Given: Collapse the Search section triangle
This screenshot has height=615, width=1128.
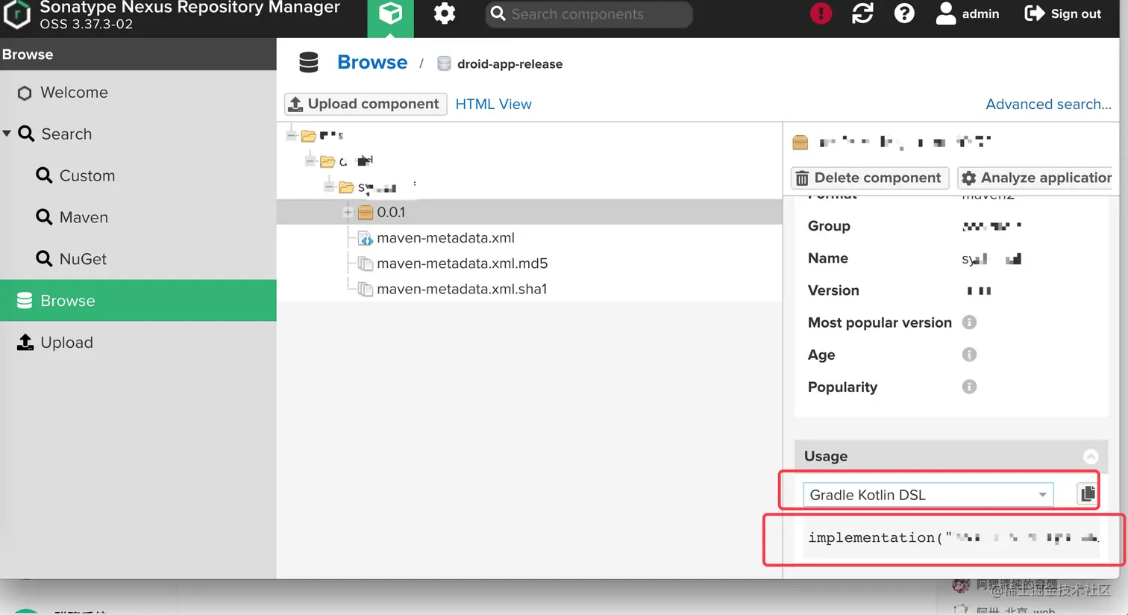Looking at the screenshot, I should coord(7,134).
